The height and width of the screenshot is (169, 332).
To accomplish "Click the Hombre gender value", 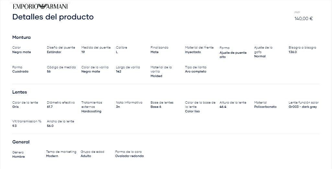I will 18,157.
